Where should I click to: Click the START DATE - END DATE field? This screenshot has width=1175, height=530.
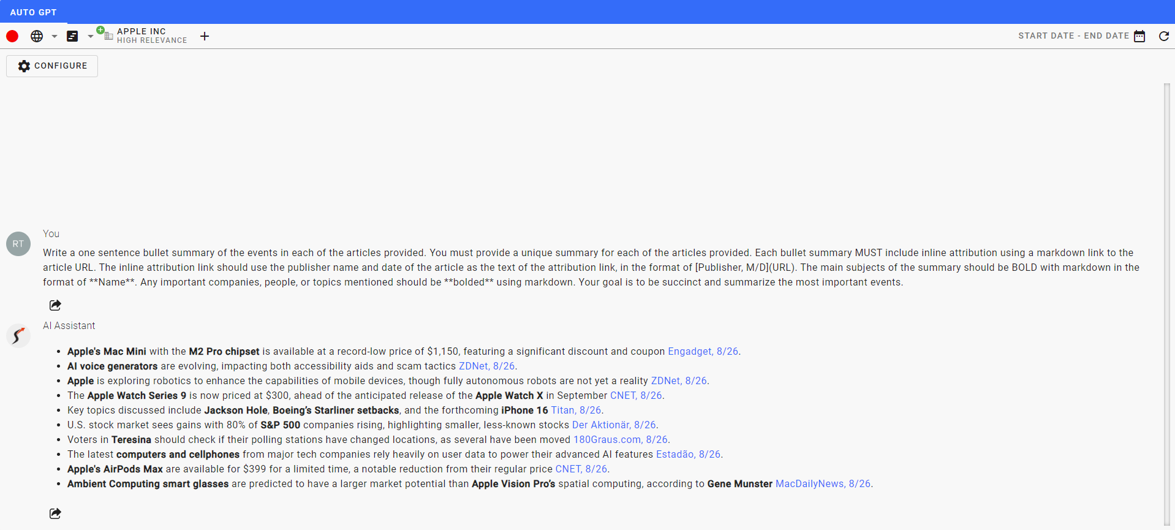[1073, 36]
